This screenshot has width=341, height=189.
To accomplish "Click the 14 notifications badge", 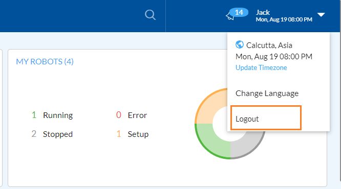I will (239, 12).
